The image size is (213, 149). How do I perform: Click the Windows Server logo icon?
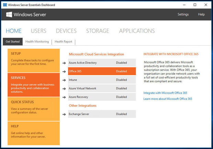(9, 14)
